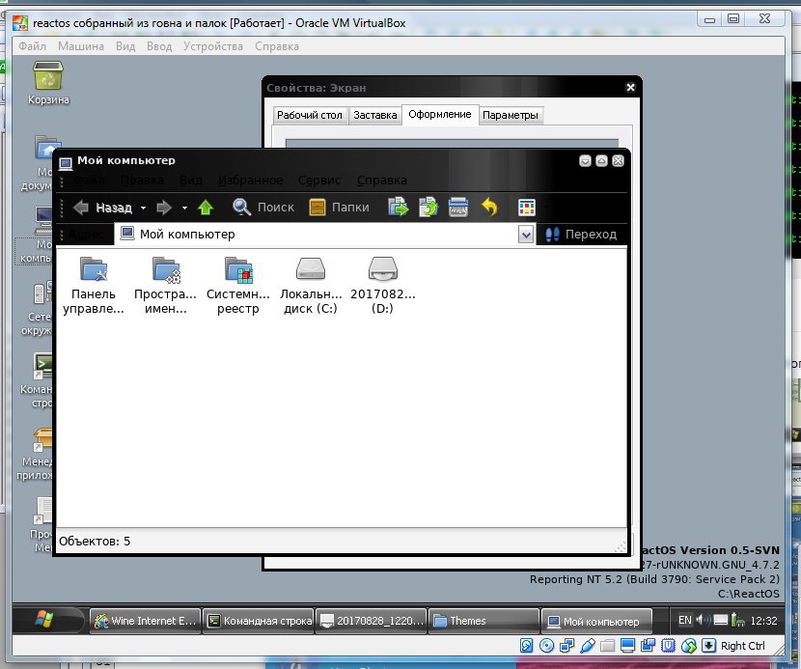The height and width of the screenshot is (669, 801).
Task: Click VirtualBox USB status icon
Action: pyautogui.click(x=588, y=646)
